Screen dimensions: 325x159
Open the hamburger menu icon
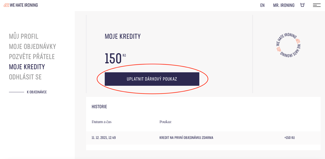coord(317,5)
